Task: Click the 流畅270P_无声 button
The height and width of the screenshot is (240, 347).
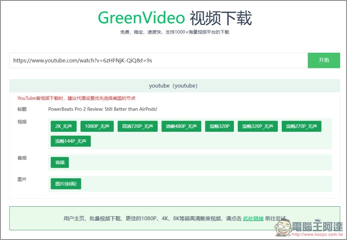Action: tap(301, 127)
